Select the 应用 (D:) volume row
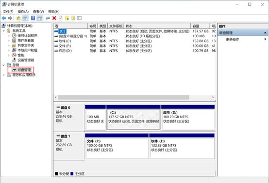269x183 pixels. point(134,51)
